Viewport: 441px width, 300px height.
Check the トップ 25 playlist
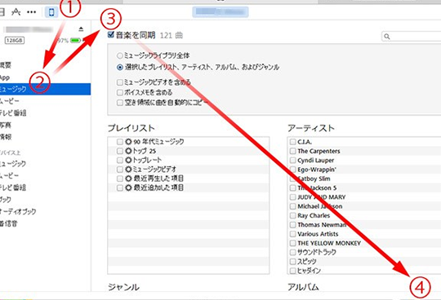[120, 151]
